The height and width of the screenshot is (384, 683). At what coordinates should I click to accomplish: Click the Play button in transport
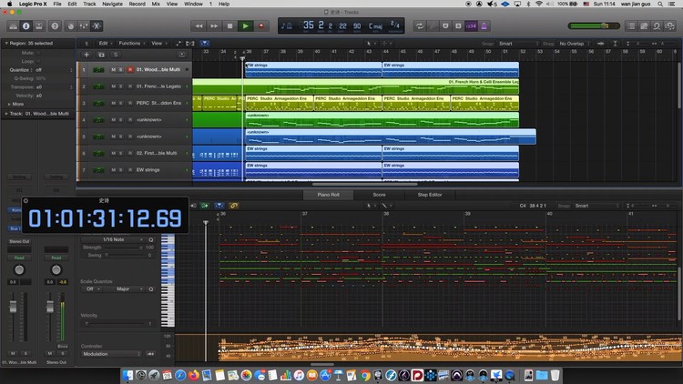245,25
